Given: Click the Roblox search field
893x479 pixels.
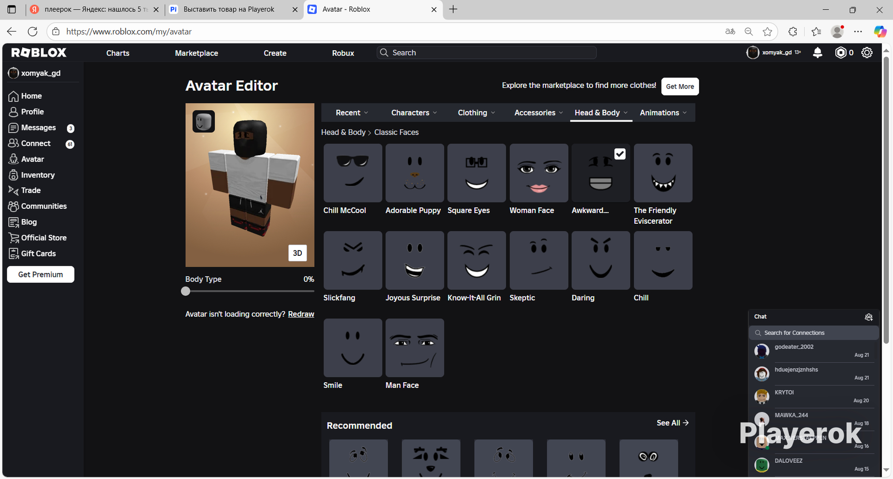Looking at the screenshot, I should 487,53.
